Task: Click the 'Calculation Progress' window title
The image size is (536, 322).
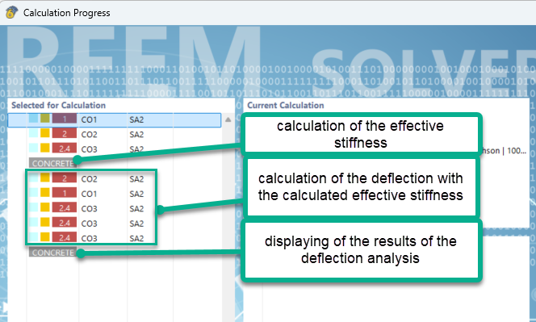Action: (x=67, y=13)
